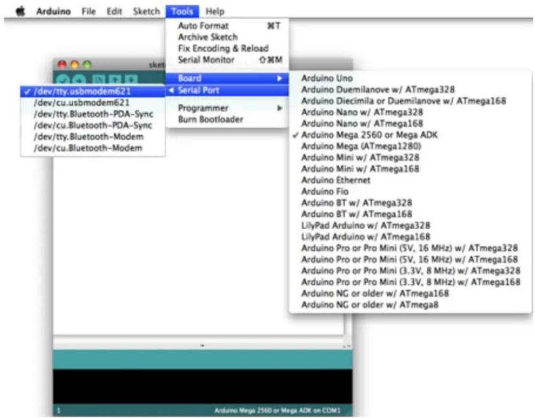Click the green zoom window button
Screen dimensions: 535x418
(88, 64)
